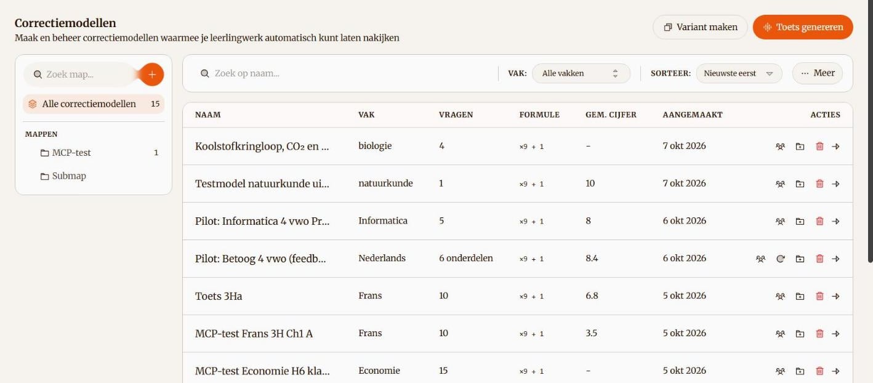Click the arrow icon for Pilot: Informatica row
Image resolution: width=873 pixels, height=383 pixels.
(835, 222)
